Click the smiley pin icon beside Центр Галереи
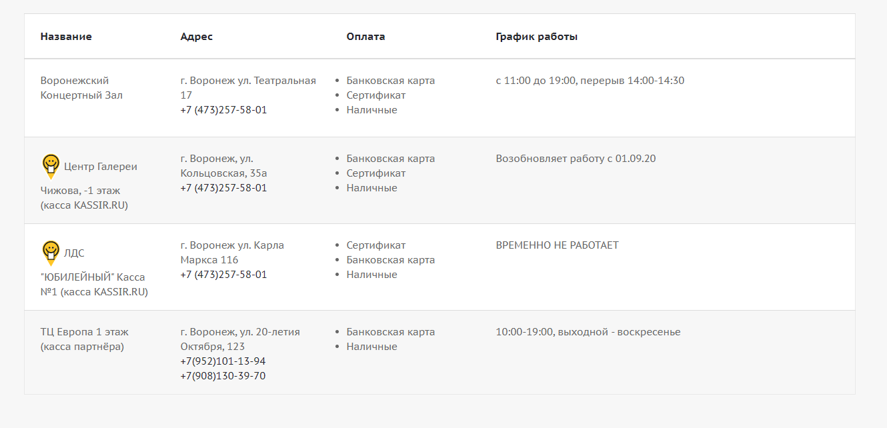 pyautogui.click(x=51, y=166)
